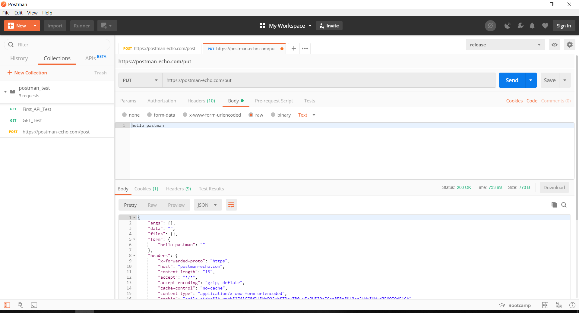Open the new window icon button in toolbar

pyautogui.click(x=107, y=26)
